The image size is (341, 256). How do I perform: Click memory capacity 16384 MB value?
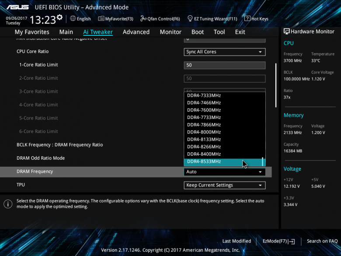(293, 151)
